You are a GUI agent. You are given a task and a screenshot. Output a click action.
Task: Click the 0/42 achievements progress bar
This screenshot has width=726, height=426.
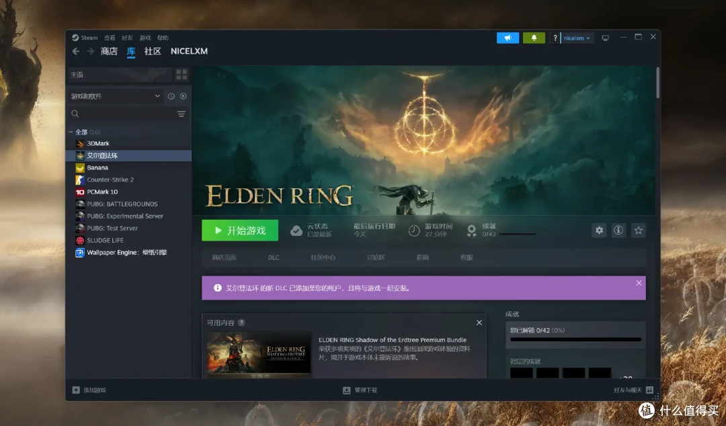coord(518,235)
